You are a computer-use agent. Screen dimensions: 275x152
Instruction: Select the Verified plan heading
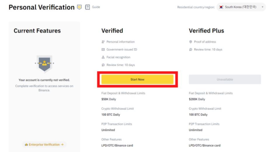[112, 31]
